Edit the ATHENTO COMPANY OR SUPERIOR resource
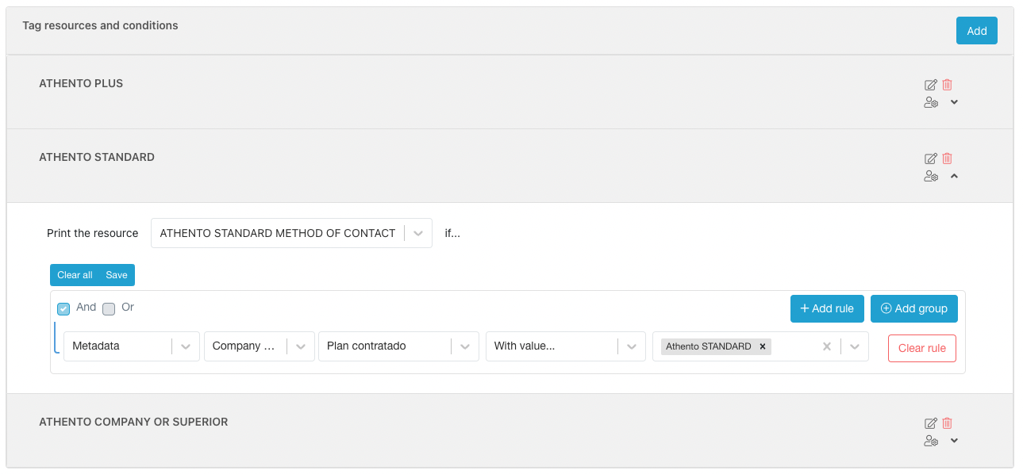Image resolution: width=1023 pixels, height=474 pixels. click(931, 423)
